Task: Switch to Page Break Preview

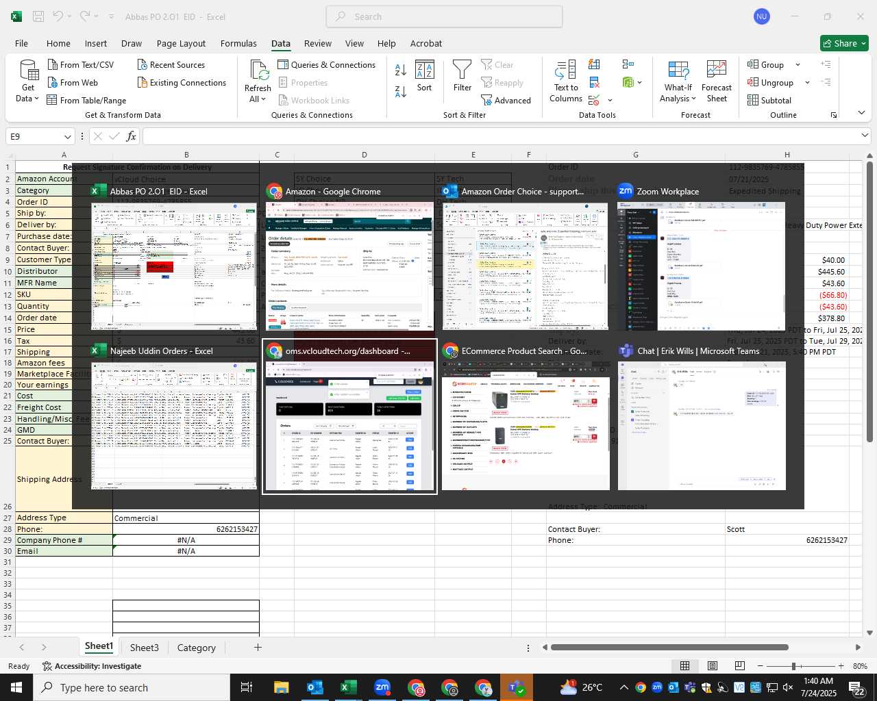Action: (740, 666)
